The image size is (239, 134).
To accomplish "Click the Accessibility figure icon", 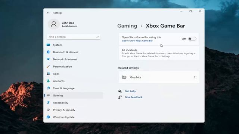I will (48, 103).
